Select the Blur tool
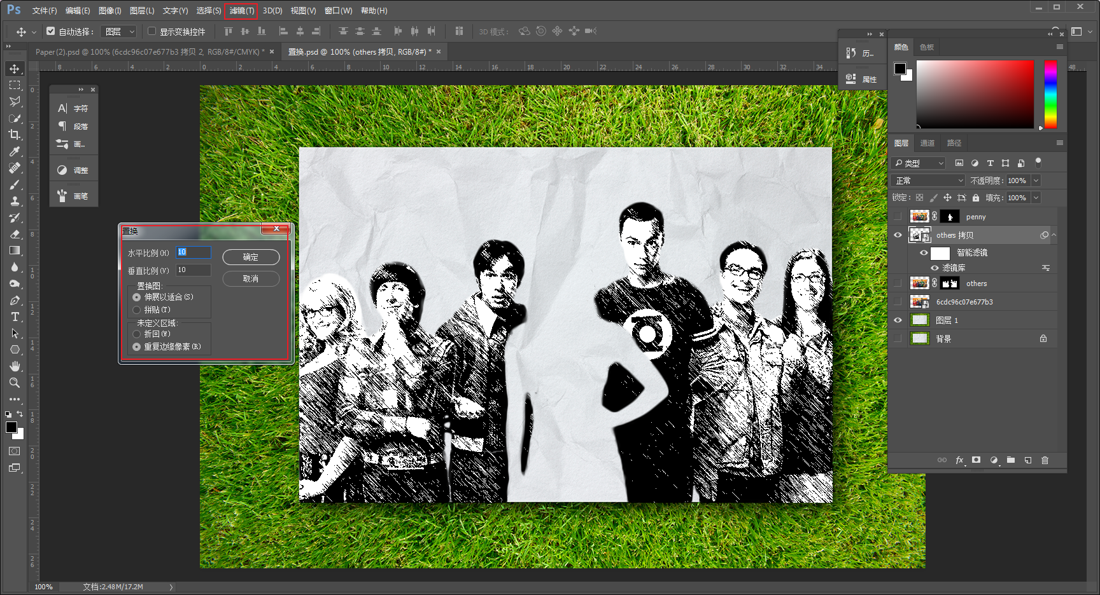 [x=15, y=267]
